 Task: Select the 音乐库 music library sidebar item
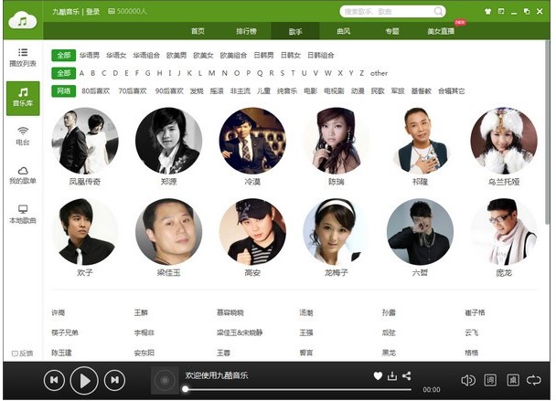point(23,98)
